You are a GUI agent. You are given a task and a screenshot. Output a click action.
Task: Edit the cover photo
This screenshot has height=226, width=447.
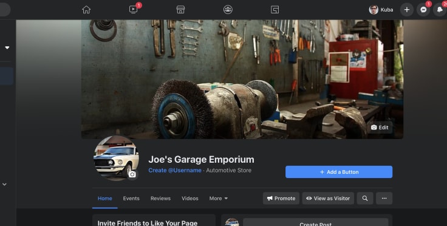380,128
